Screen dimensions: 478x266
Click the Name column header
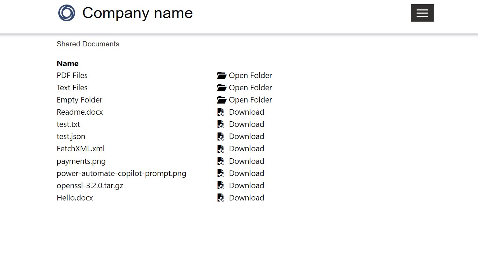click(67, 63)
